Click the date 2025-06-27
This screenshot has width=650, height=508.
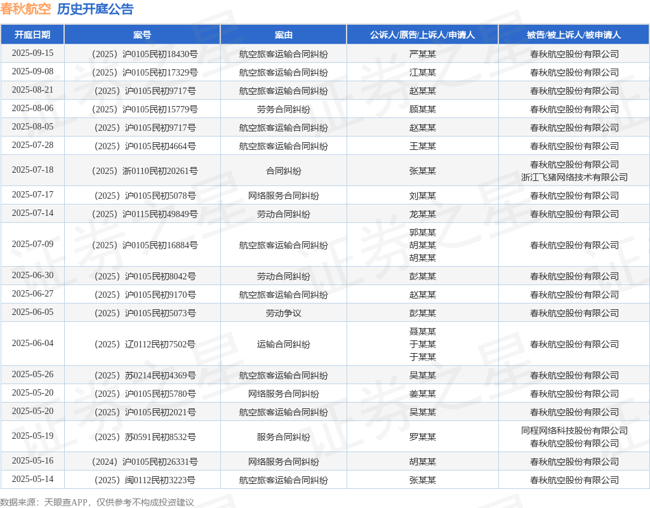click(33, 293)
